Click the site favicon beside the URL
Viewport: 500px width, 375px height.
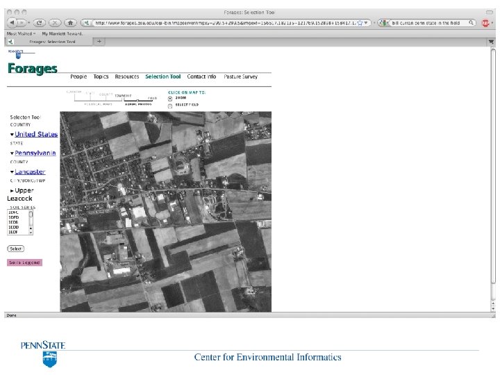(86, 23)
